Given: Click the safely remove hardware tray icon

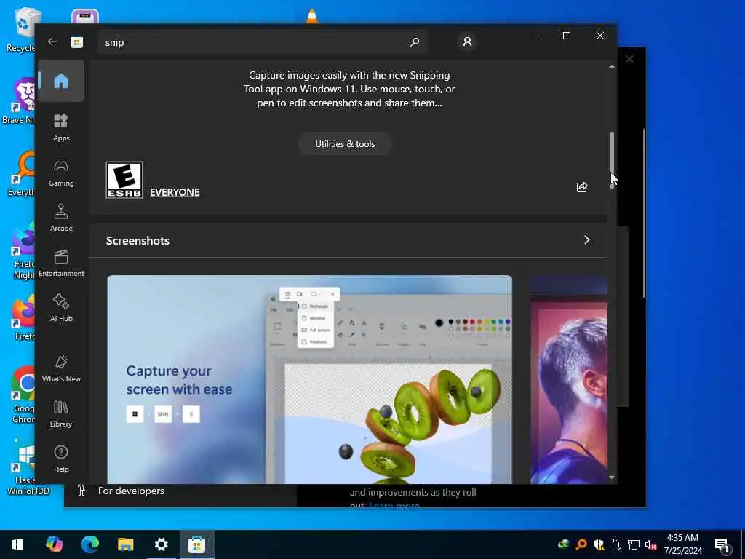Looking at the screenshot, I should coord(616,544).
